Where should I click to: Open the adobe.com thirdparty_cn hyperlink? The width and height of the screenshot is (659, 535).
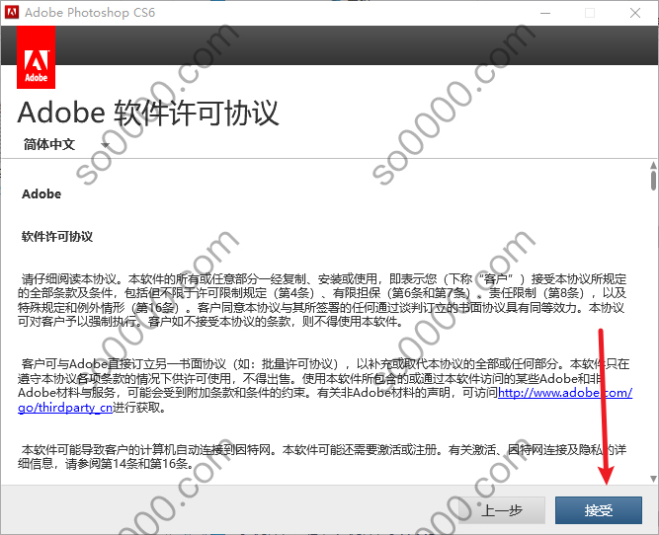565,393
